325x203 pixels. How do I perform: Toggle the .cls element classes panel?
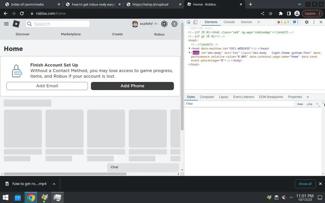309,104
